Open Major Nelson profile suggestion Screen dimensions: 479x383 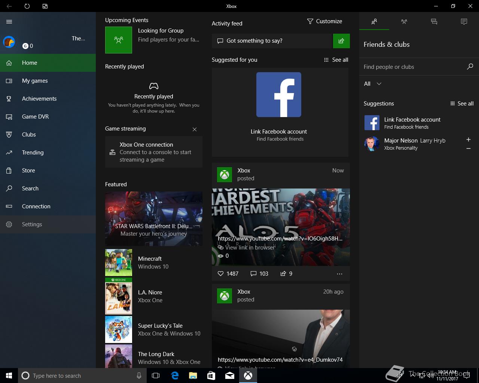[412, 144]
